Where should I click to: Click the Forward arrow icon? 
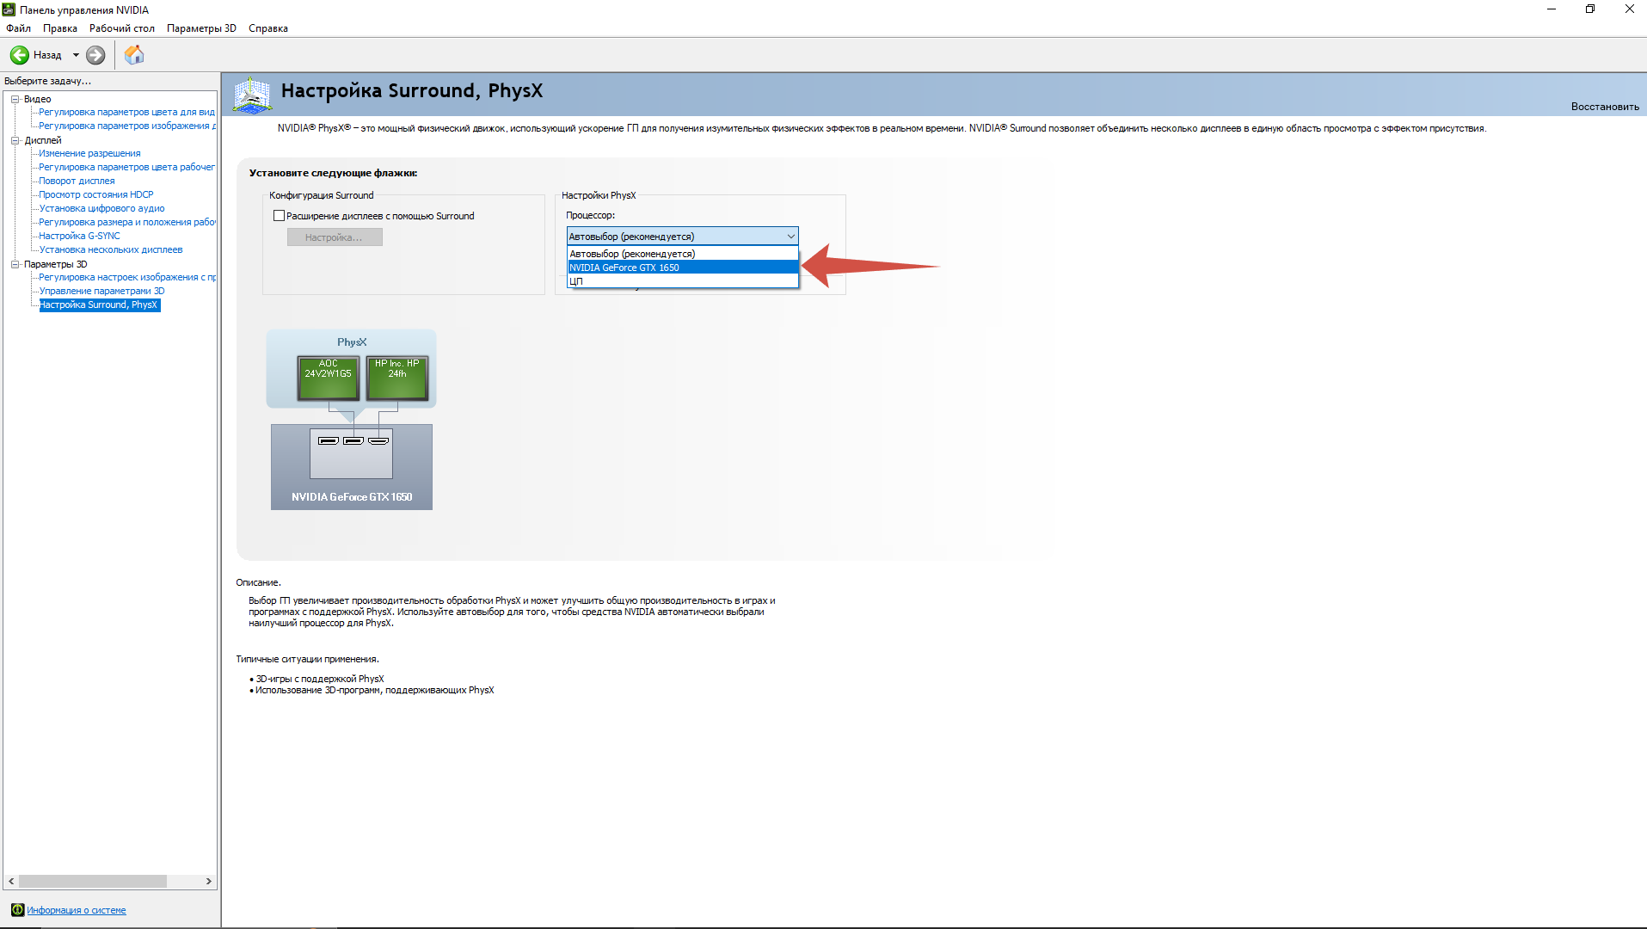[95, 55]
